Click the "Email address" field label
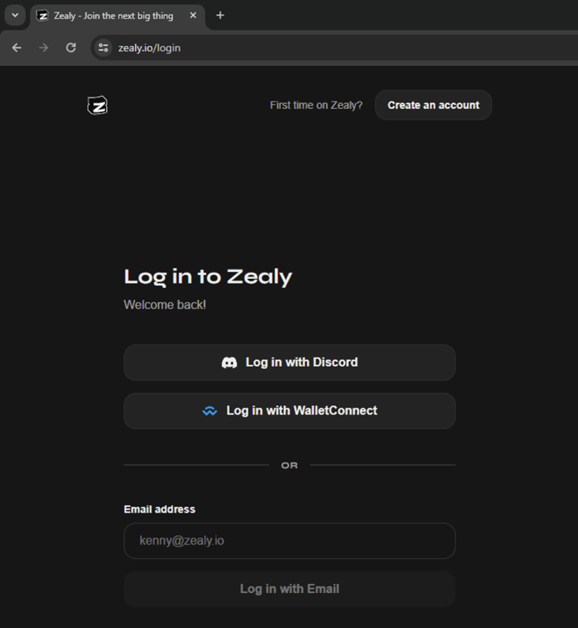This screenshot has height=628, width=578. [160, 509]
